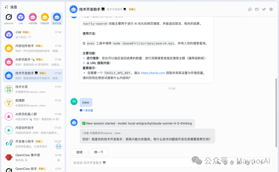Image resolution: width=279 pixels, height=172 pixels.
Task: Click the New session started message bubble
Action: [x=137, y=123]
